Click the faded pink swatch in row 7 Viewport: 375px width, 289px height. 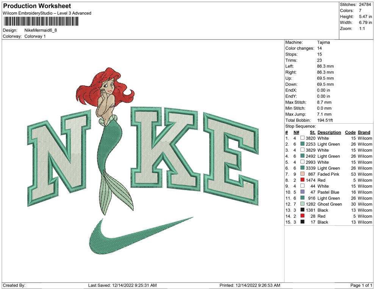pyautogui.click(x=302, y=174)
